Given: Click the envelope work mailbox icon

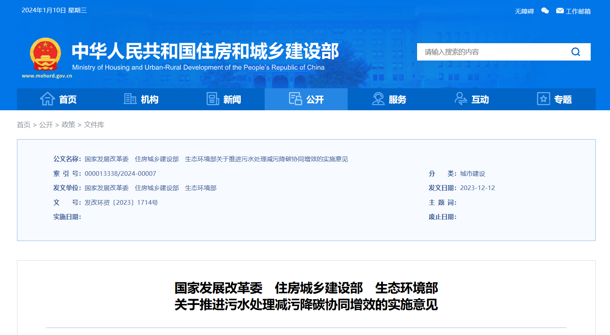Looking at the screenshot, I should click(x=560, y=11).
